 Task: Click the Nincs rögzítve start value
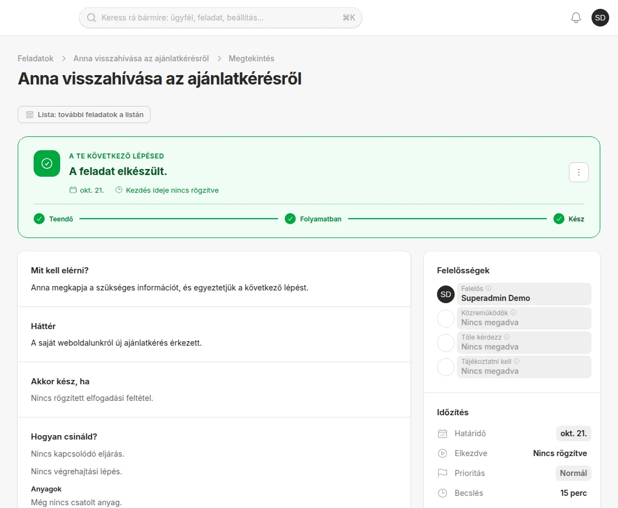560,453
